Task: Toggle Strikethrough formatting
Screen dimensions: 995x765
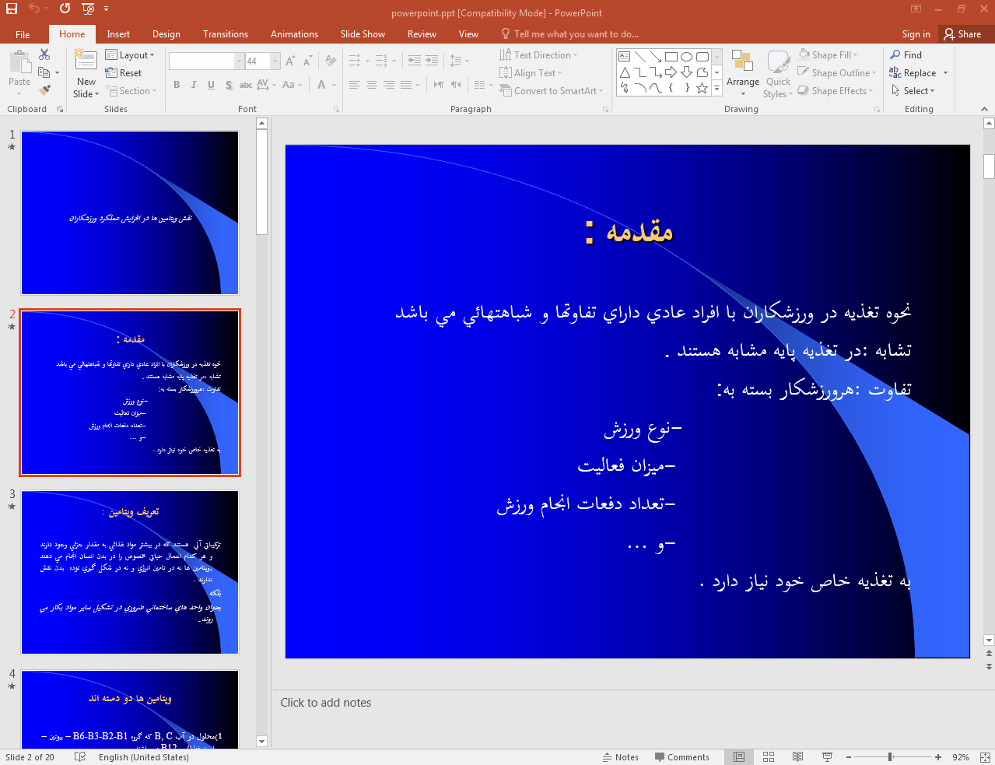Action: point(245,85)
